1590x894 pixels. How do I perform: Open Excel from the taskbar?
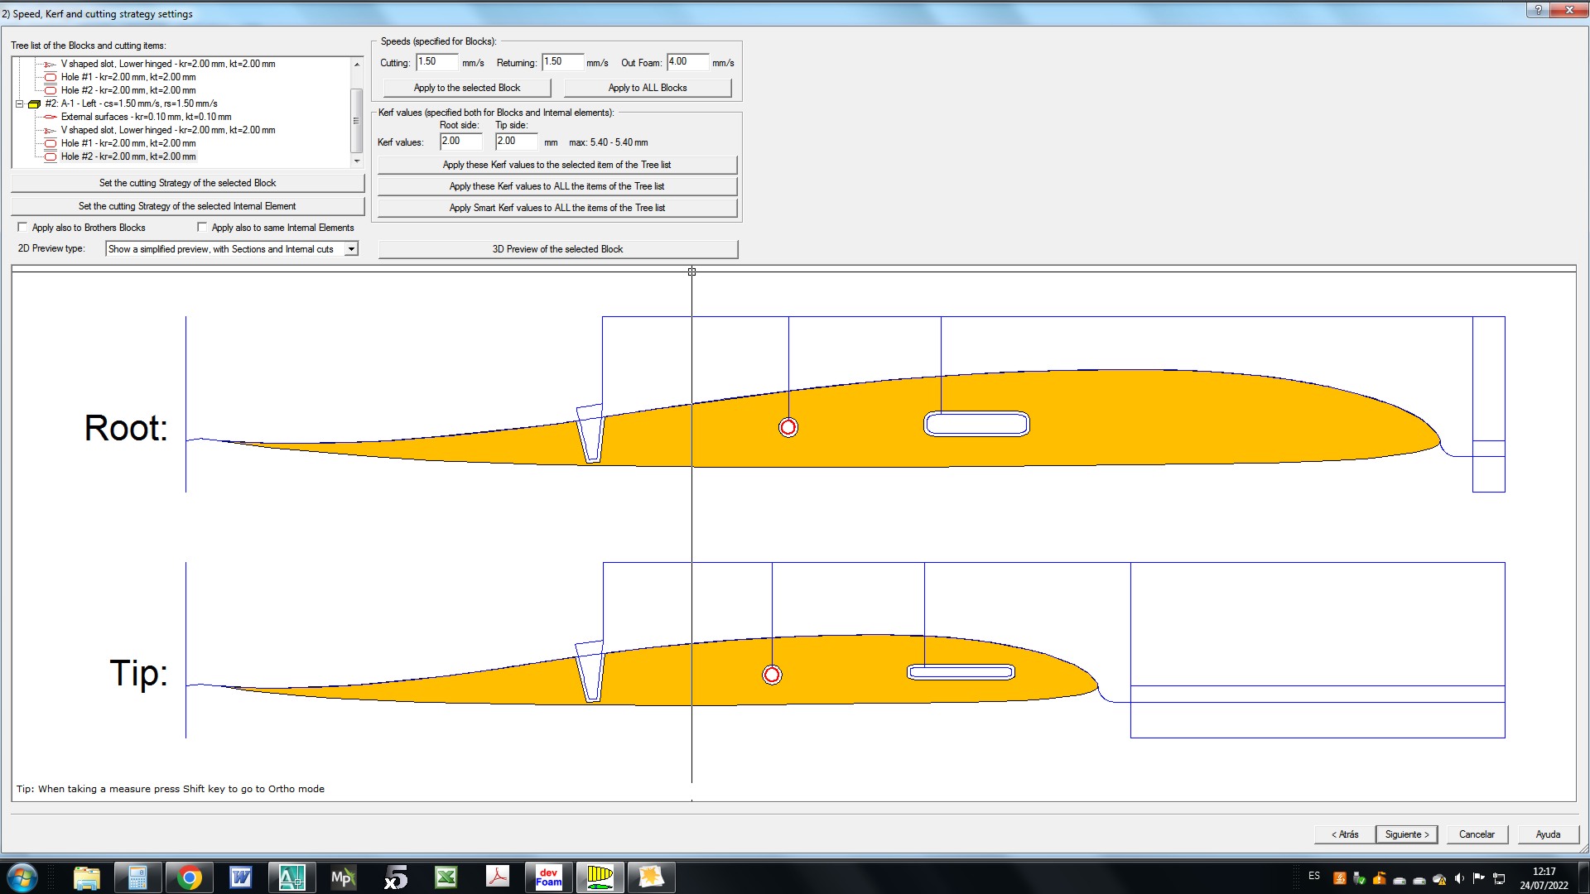click(446, 877)
